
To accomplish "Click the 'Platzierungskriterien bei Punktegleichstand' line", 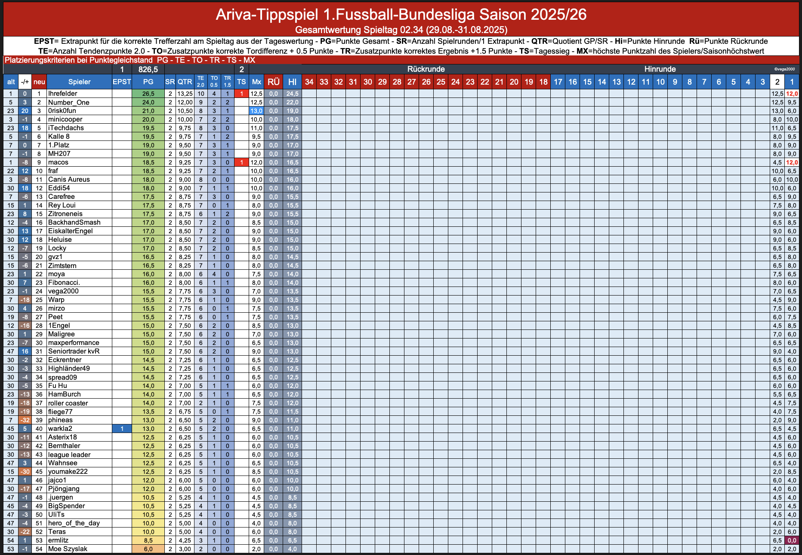I will tap(130, 60).
